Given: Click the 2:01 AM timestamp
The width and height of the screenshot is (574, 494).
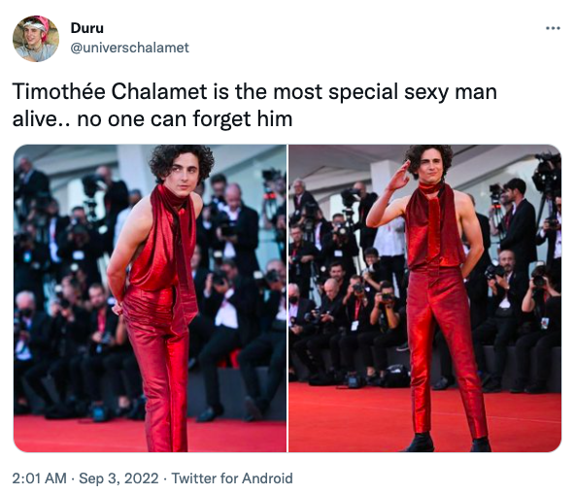Looking at the screenshot, I should point(40,478).
